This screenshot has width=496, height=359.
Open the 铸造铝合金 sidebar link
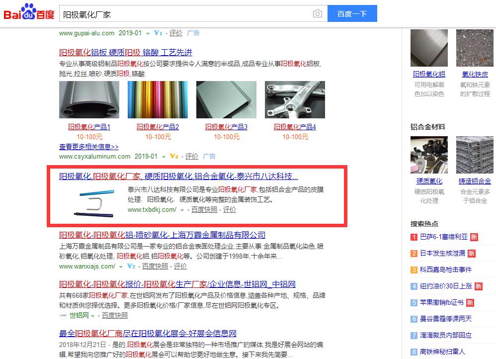[475, 181]
